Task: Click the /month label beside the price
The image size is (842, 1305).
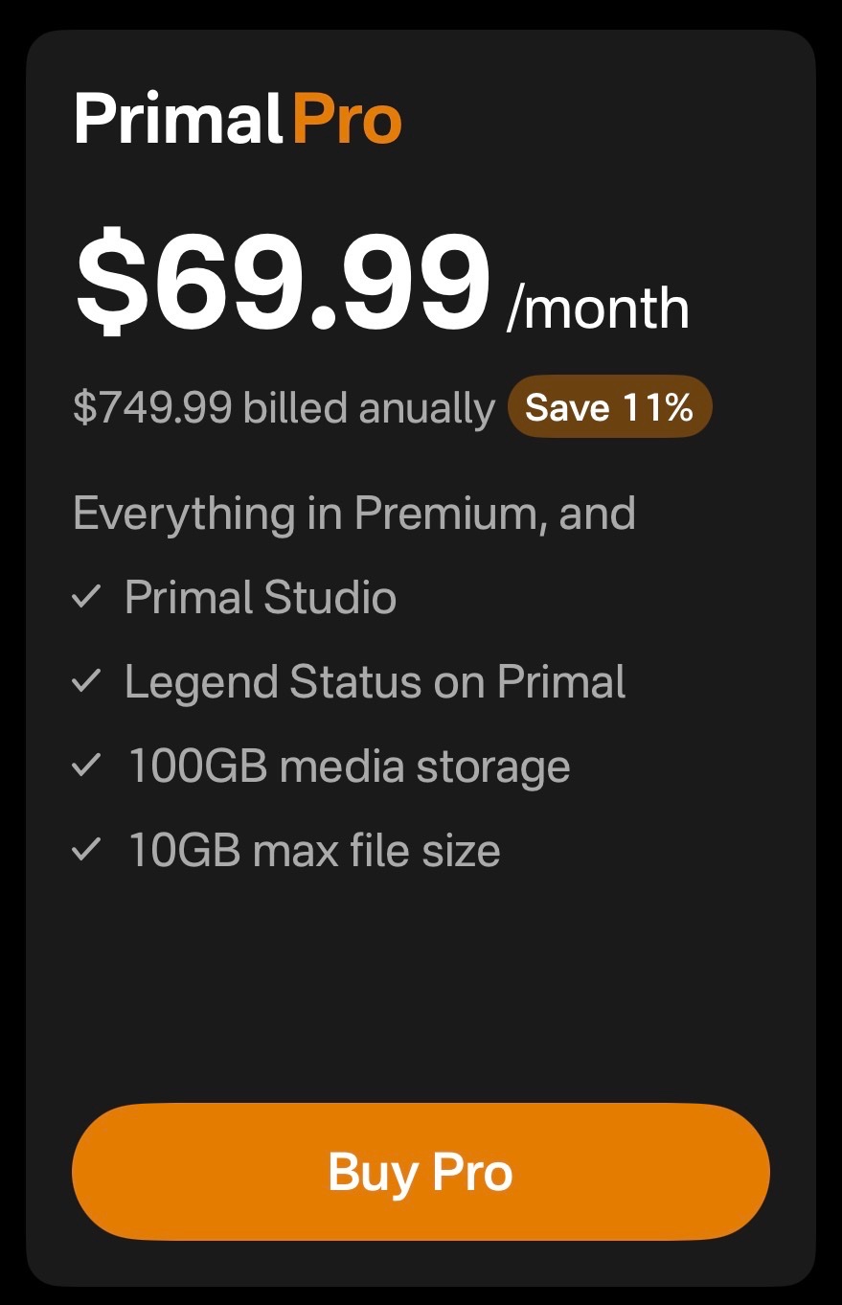Action: (x=598, y=309)
